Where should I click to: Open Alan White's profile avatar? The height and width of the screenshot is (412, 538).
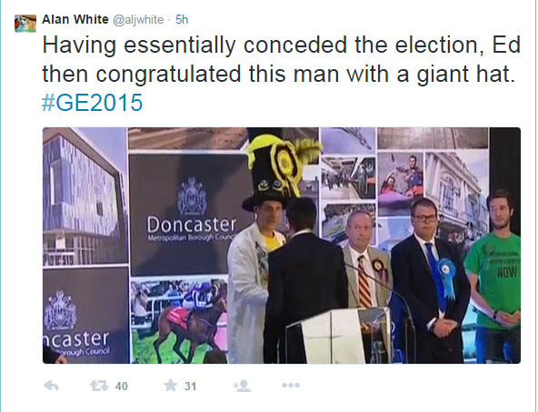pos(25,24)
